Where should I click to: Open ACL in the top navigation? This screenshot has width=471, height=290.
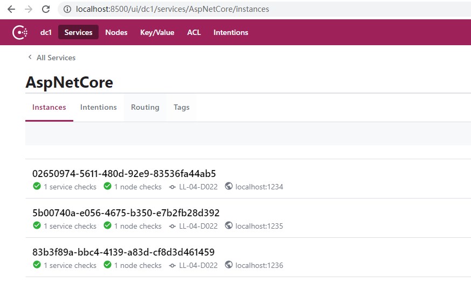click(x=194, y=32)
